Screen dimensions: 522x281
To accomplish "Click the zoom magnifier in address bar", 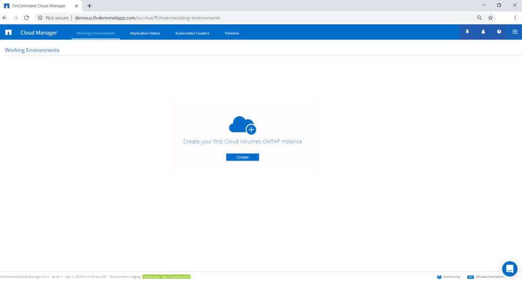I will coord(479,18).
